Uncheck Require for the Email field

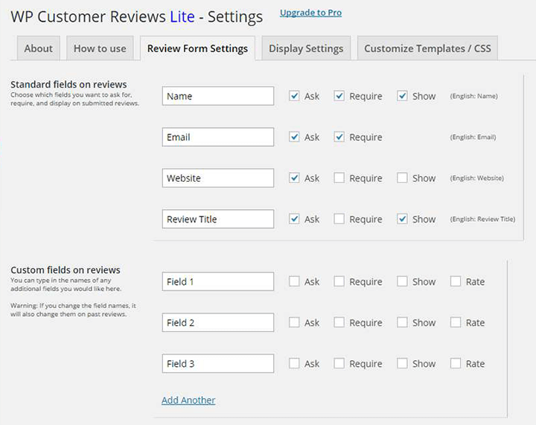click(x=339, y=137)
